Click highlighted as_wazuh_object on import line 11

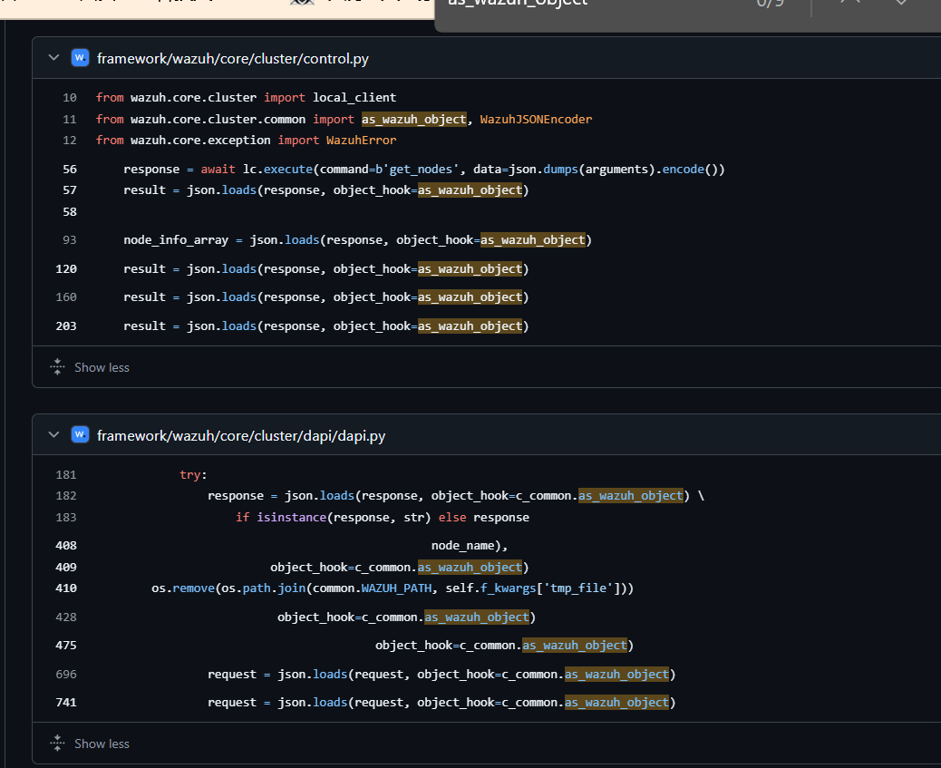(413, 119)
